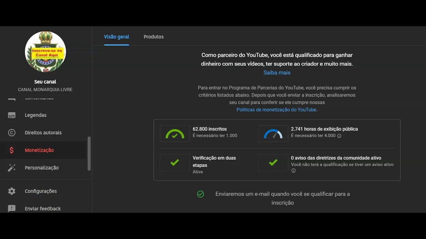Click the Legendas subtitles icon in sidebar
The width and height of the screenshot is (426, 239).
pos(12,115)
